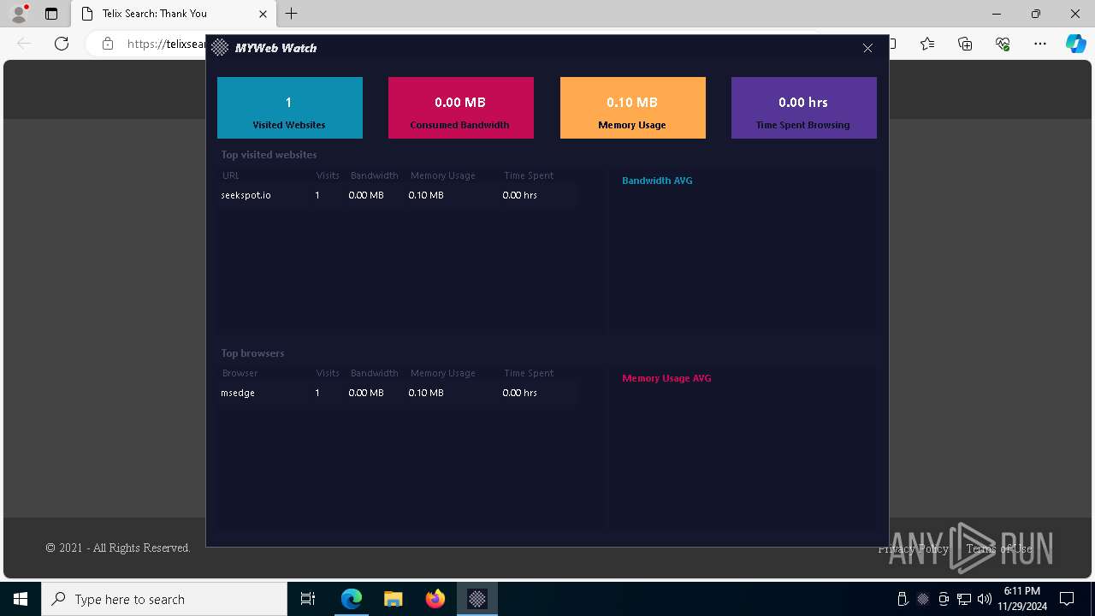Click the msedge browser row name

click(238, 393)
